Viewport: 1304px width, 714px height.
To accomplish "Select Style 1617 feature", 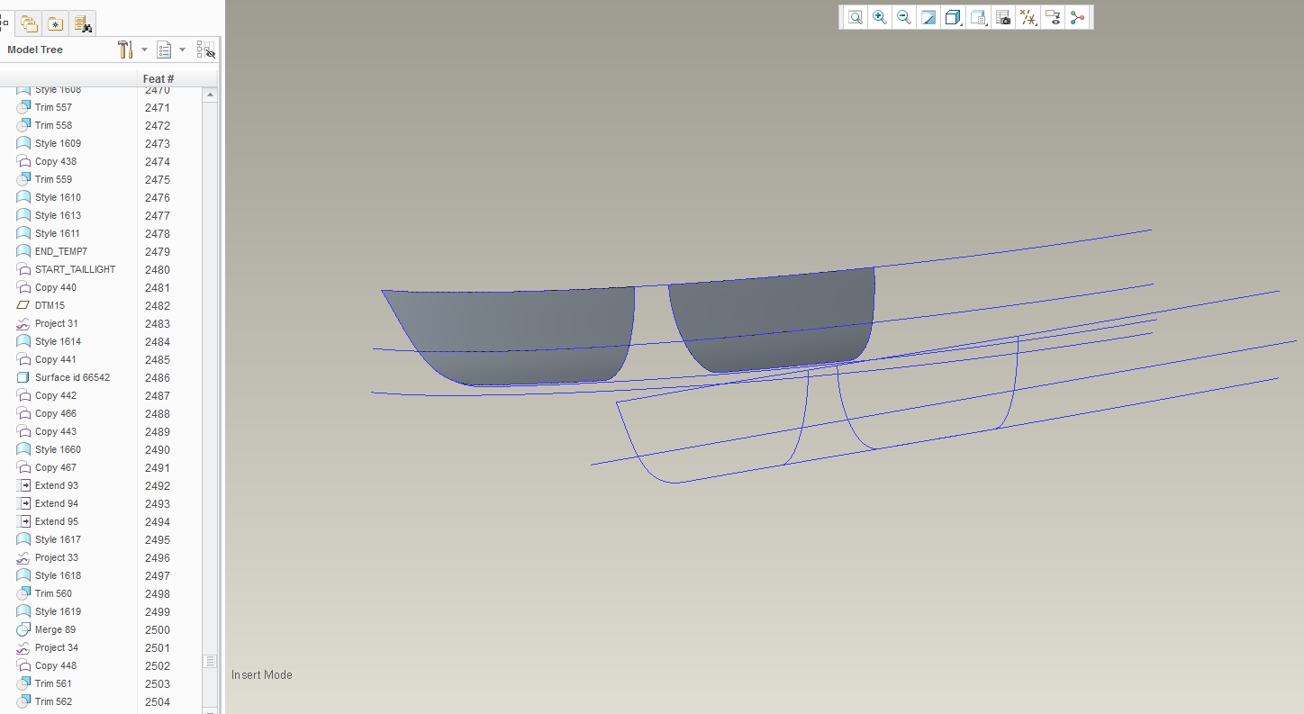I will [58, 539].
